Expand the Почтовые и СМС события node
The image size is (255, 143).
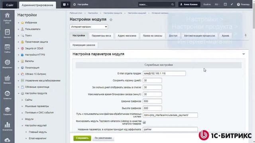(x=22, y=113)
